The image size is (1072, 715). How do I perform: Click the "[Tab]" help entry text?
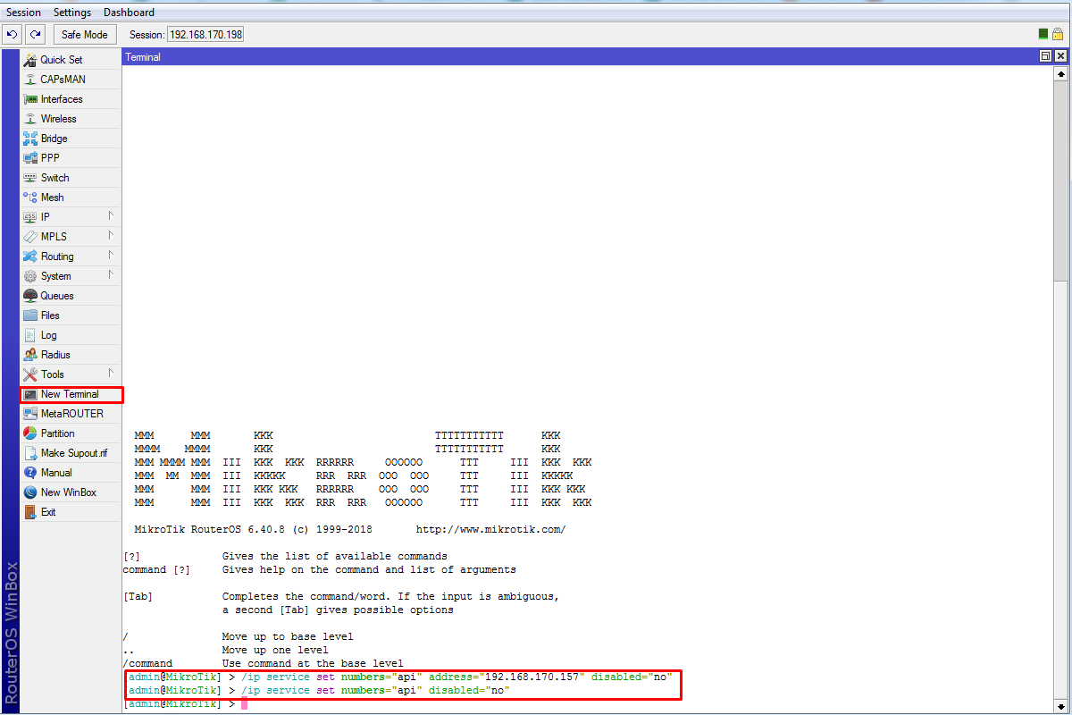click(138, 597)
